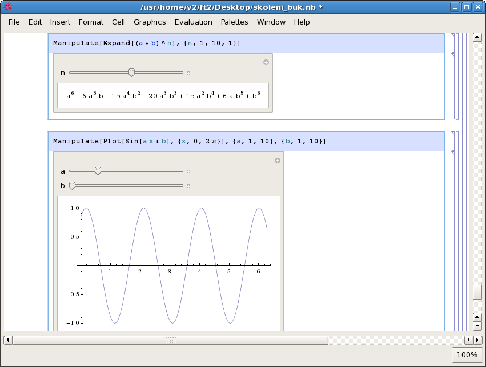486x367 pixels.
Task: Click the sine plot graphic
Action: 169,264
